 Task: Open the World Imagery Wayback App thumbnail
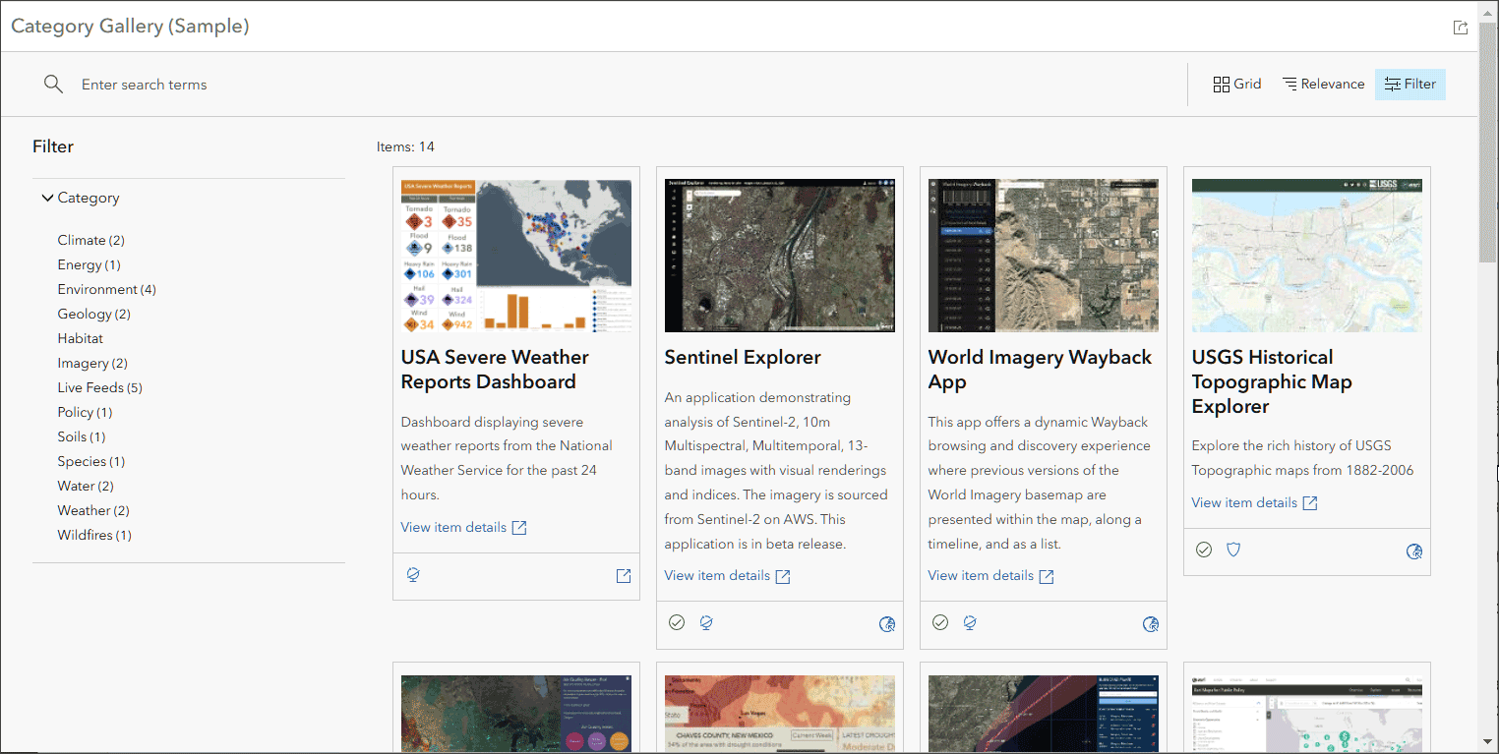(x=1043, y=256)
